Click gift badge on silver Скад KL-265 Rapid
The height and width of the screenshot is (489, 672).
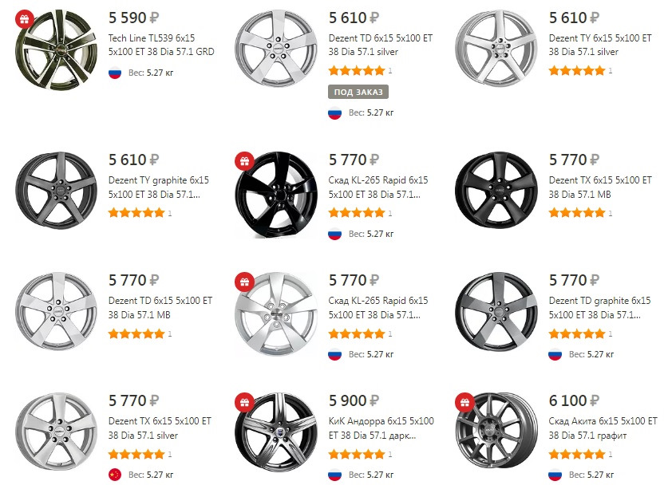click(x=243, y=282)
